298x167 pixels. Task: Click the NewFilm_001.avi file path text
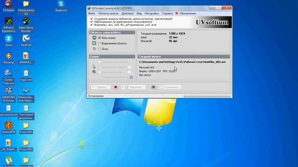pyautogui.click(x=182, y=62)
